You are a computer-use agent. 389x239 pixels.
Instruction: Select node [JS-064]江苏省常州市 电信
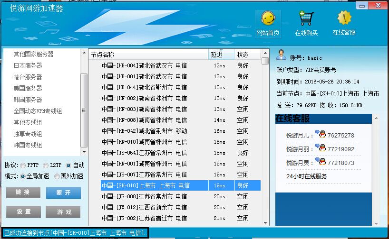pos(145,153)
